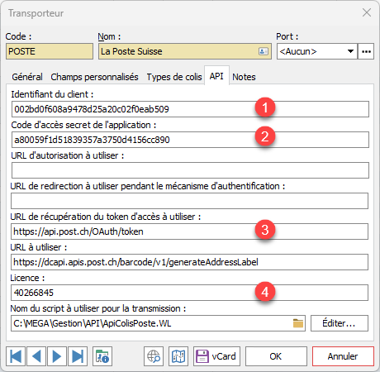Go to the first transporter record
Viewport: 380px width, 372px height.
coord(16,356)
